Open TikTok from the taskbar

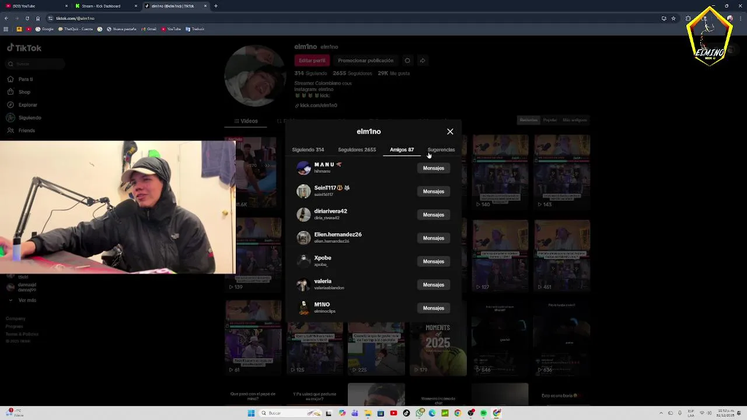[406, 413]
